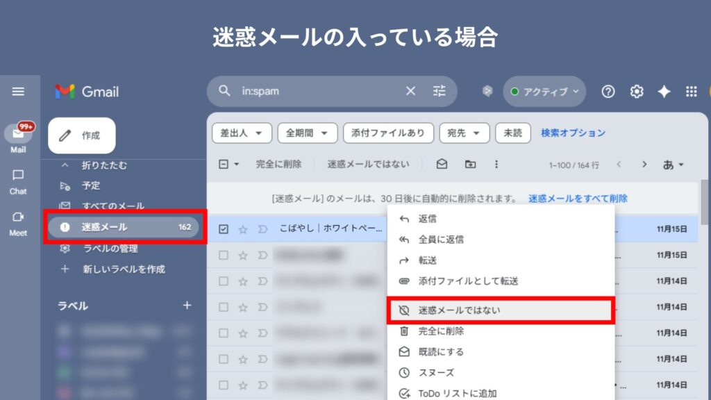Tick the checkbox of the second email

coord(224,255)
